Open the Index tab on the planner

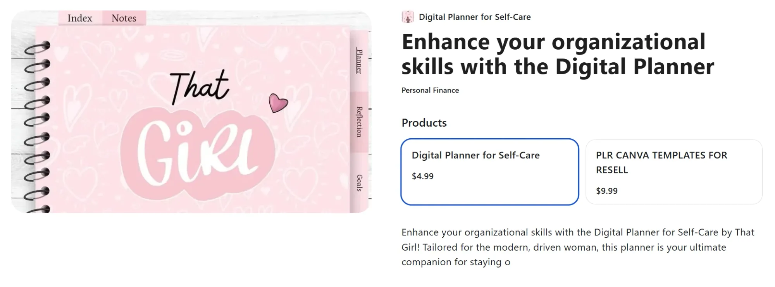coord(80,18)
